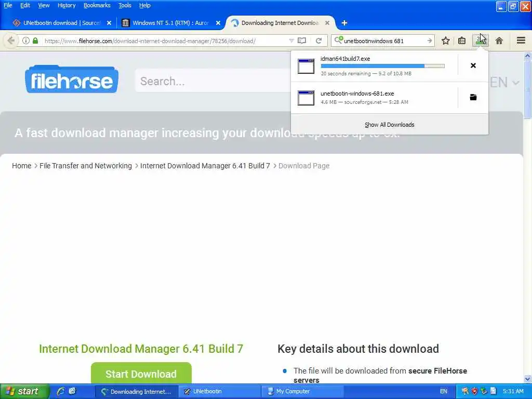Open File Transfer and Networking breadcrumb
532x399 pixels.
(x=86, y=166)
